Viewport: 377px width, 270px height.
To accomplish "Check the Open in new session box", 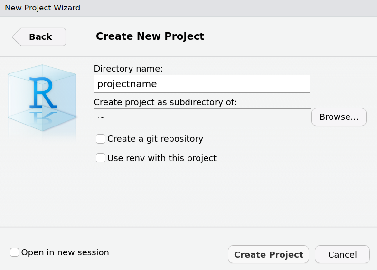I will coord(15,252).
